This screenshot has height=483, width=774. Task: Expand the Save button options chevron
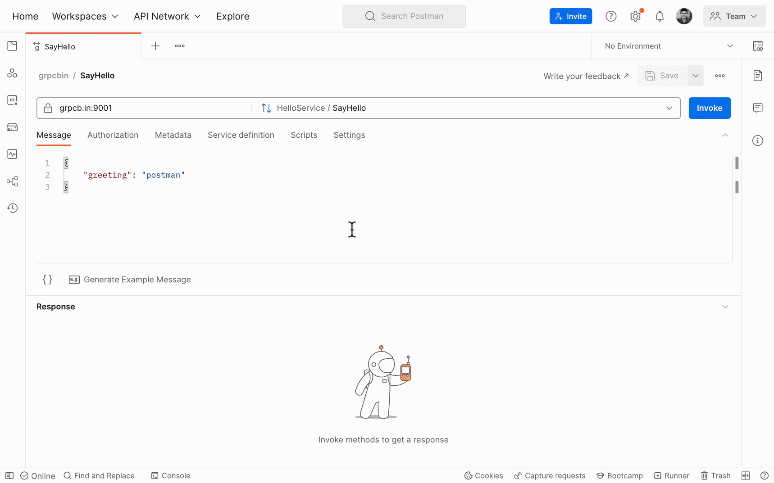pos(695,76)
